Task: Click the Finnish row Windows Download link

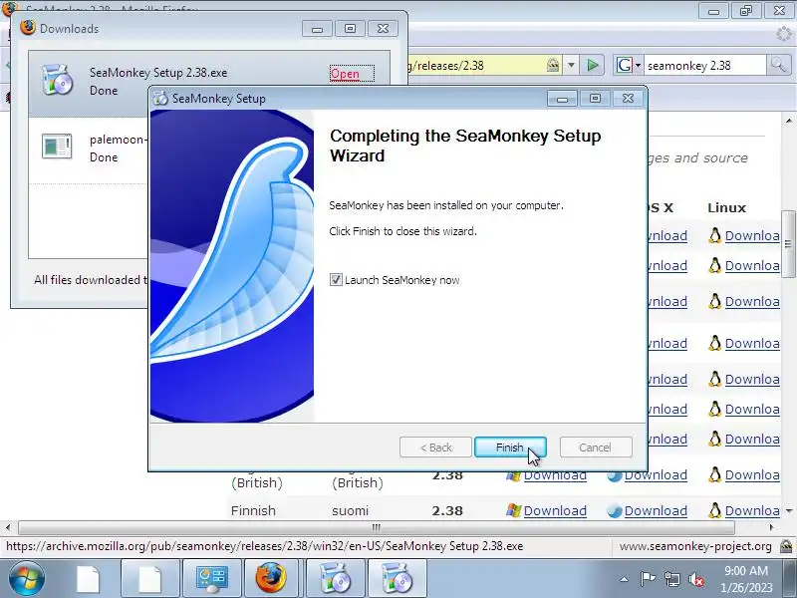Action: tap(555, 510)
